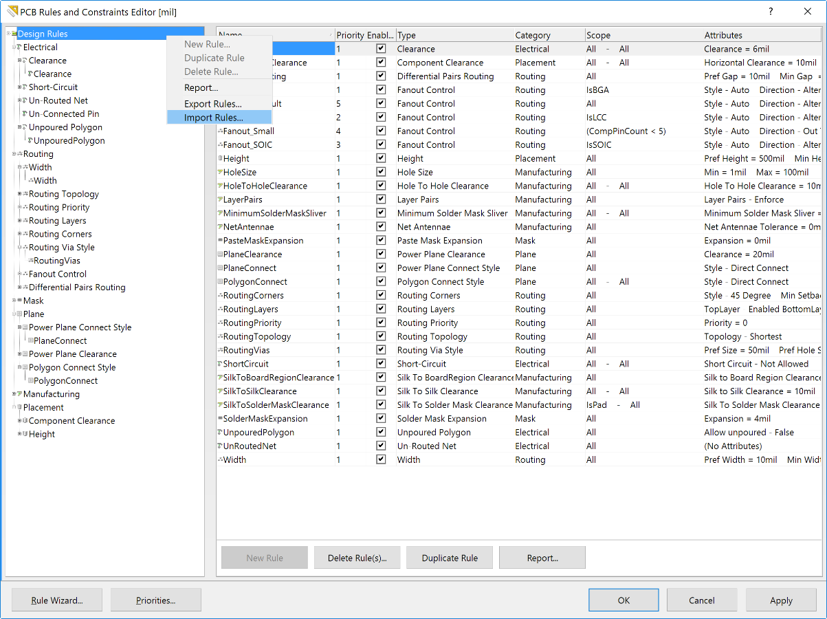Toggle Enabled checkbox for RoutingCorners rule
This screenshot has height=619, width=827.
coord(381,295)
